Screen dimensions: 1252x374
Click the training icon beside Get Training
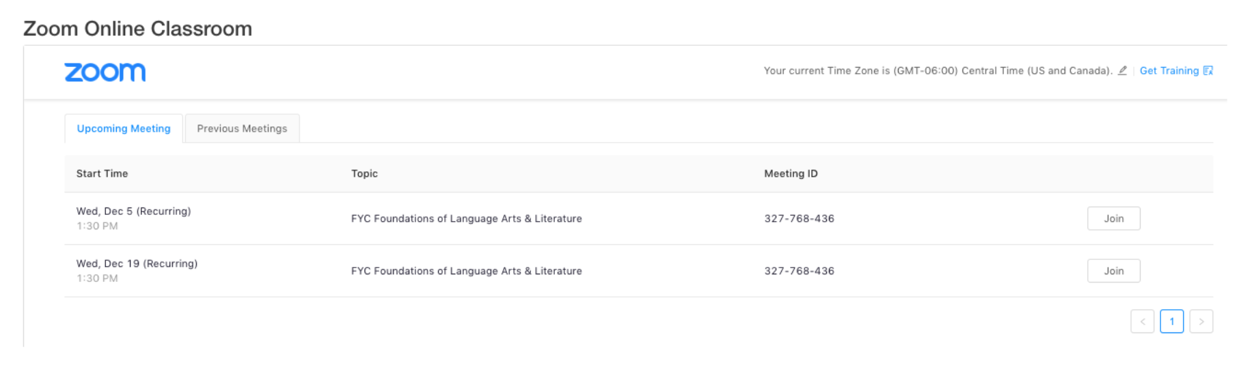point(1208,70)
